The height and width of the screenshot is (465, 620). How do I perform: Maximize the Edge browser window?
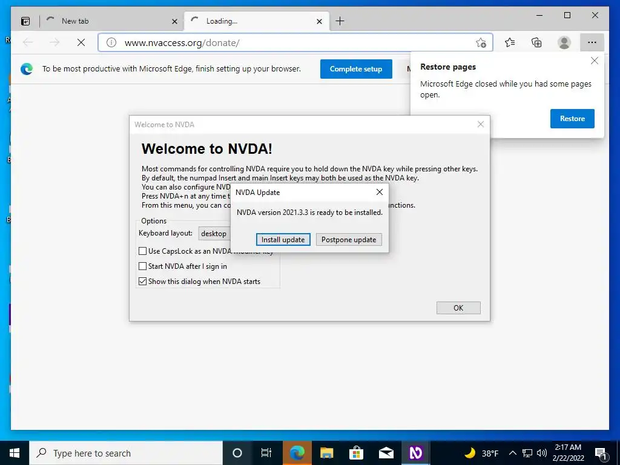[x=567, y=15]
